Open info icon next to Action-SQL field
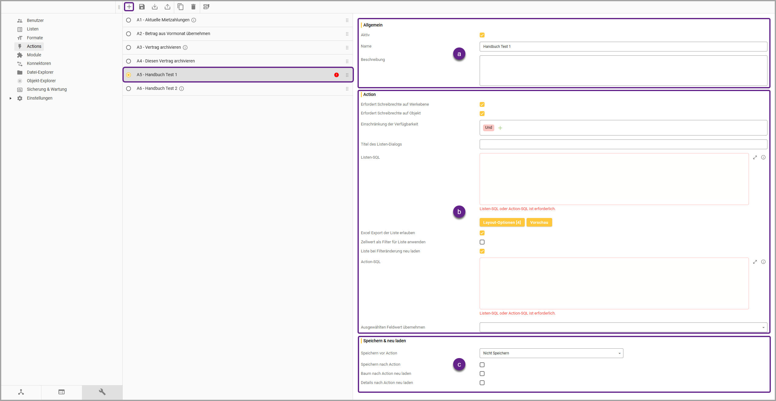 [x=763, y=262]
